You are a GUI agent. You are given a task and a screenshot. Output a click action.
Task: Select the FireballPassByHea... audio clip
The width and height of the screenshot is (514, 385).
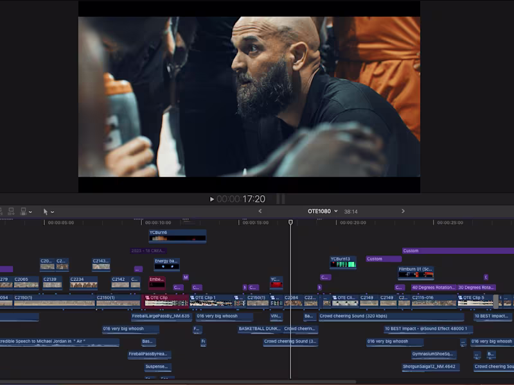[149, 354]
